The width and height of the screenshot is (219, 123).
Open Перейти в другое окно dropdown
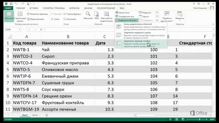[167, 17]
